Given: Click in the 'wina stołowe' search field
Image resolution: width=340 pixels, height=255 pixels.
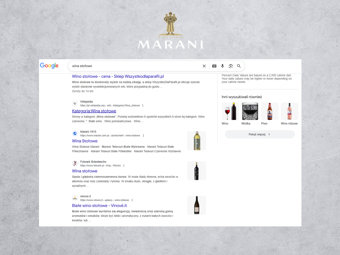Looking at the screenshot, I should coord(135,66).
